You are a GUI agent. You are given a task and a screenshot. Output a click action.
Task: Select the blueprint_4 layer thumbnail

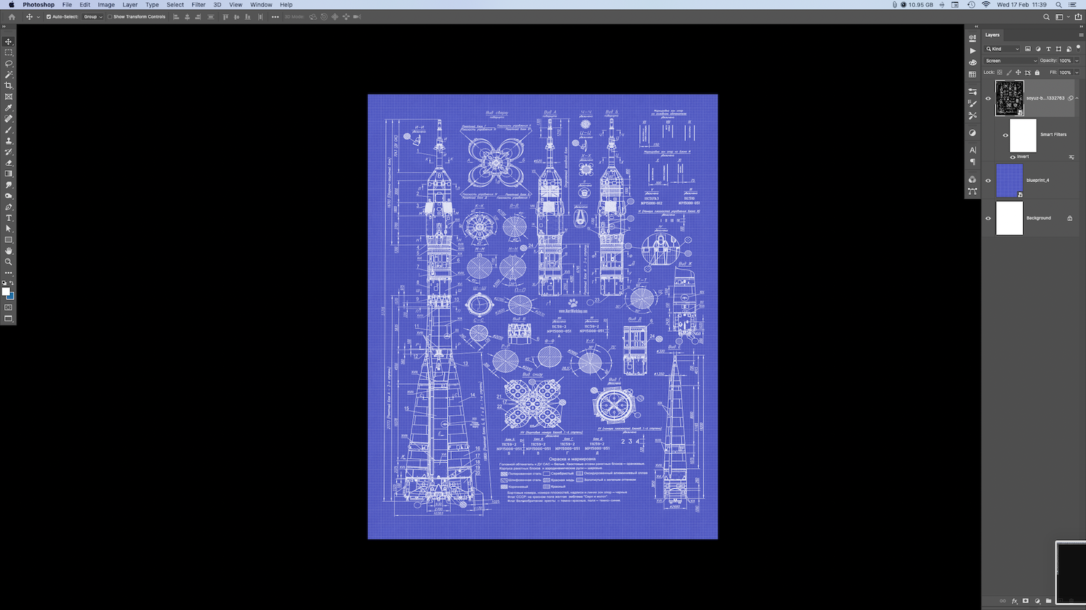pos(1010,180)
